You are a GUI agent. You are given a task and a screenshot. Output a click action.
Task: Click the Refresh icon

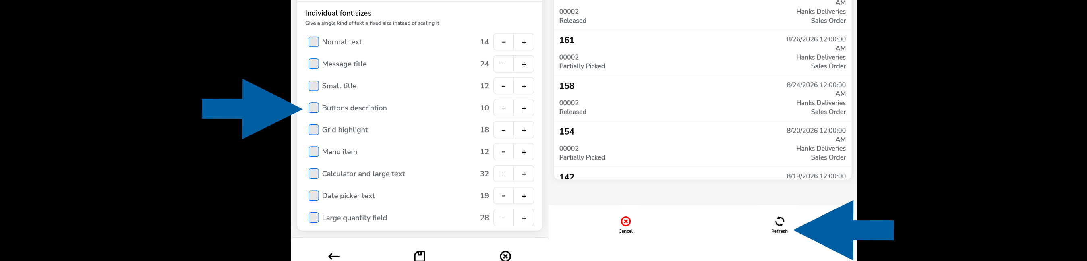pyautogui.click(x=779, y=221)
